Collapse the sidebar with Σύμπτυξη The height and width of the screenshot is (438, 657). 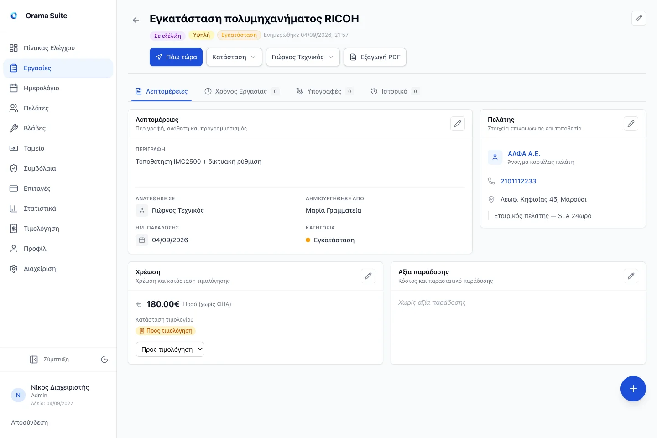coord(49,360)
